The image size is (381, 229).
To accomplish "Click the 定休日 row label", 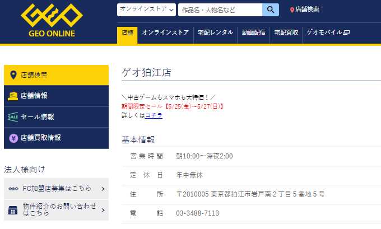I will (146, 175).
